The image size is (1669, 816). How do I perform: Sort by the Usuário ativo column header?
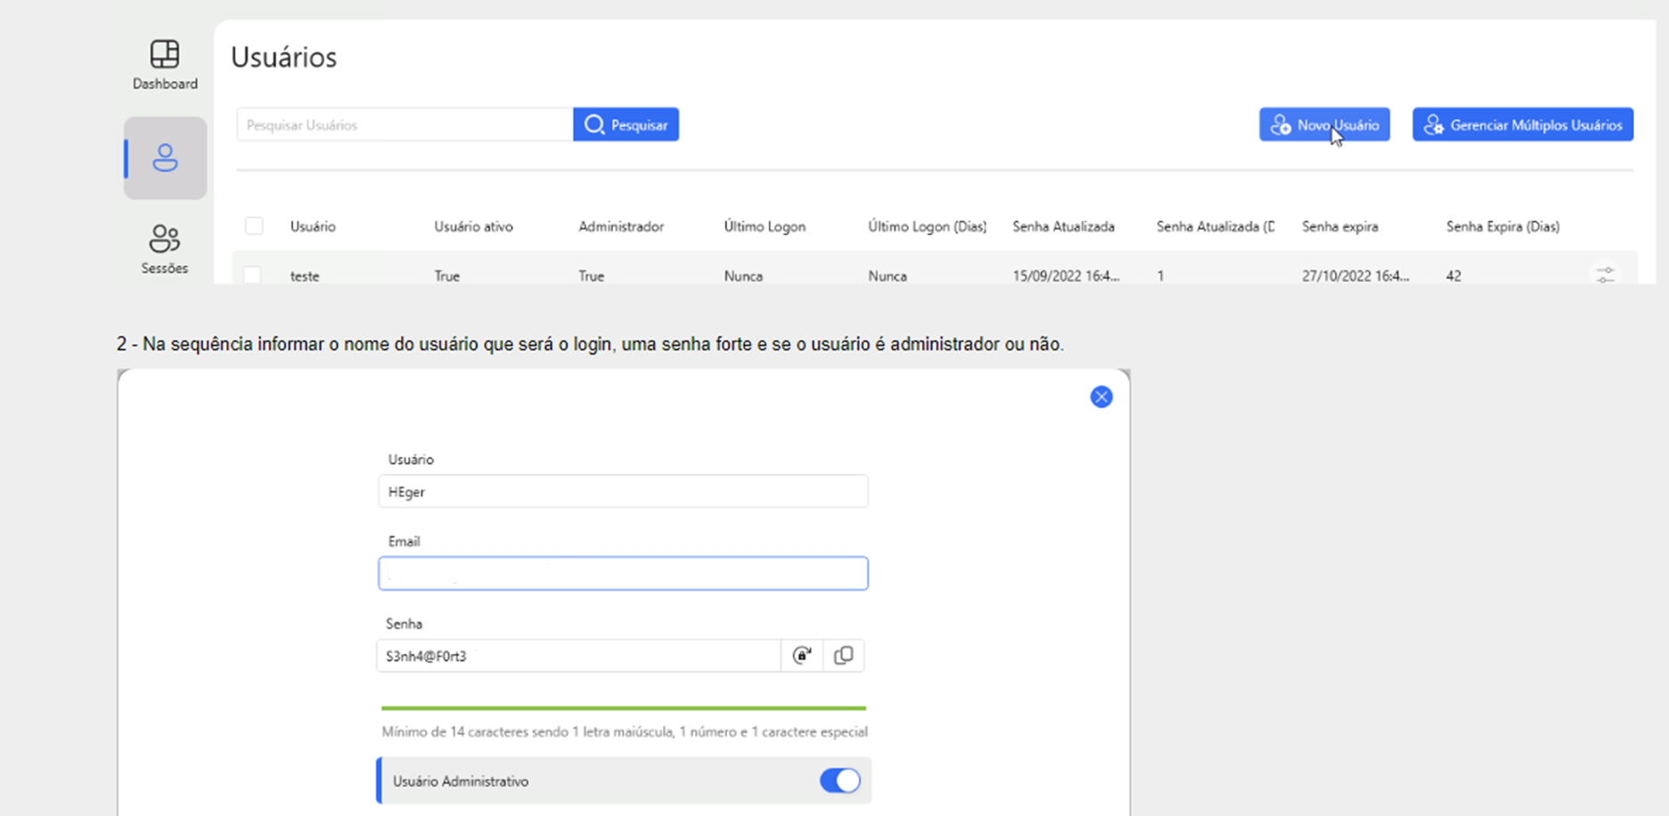(473, 226)
